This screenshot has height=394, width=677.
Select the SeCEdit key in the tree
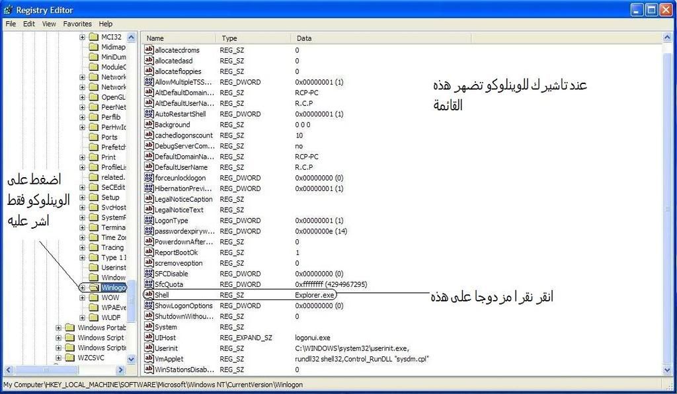coord(113,187)
